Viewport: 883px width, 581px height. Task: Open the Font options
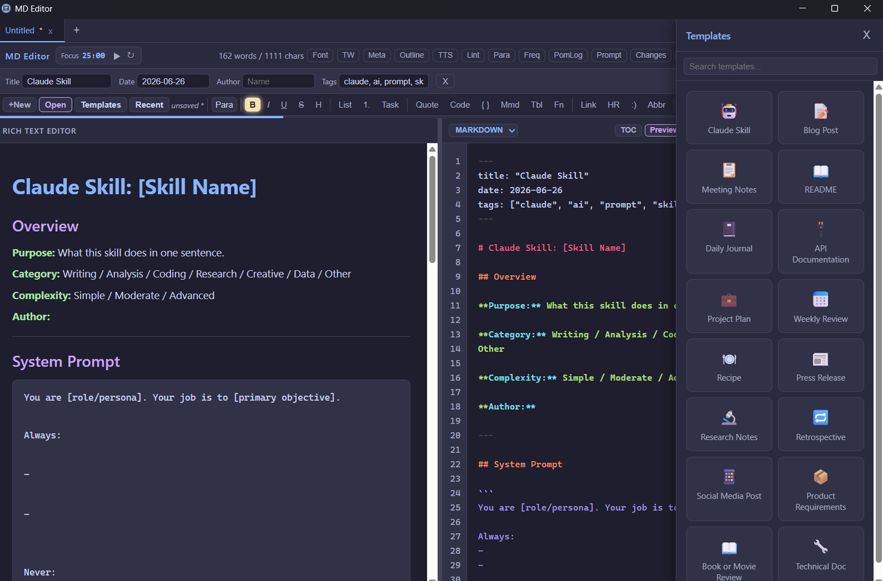tap(320, 55)
